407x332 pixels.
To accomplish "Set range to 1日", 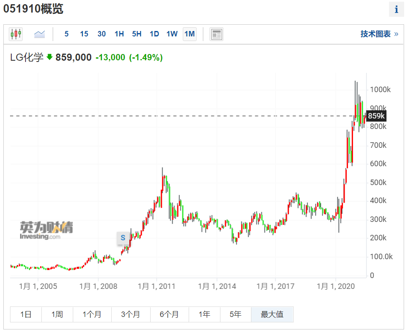I will (x=26, y=314).
